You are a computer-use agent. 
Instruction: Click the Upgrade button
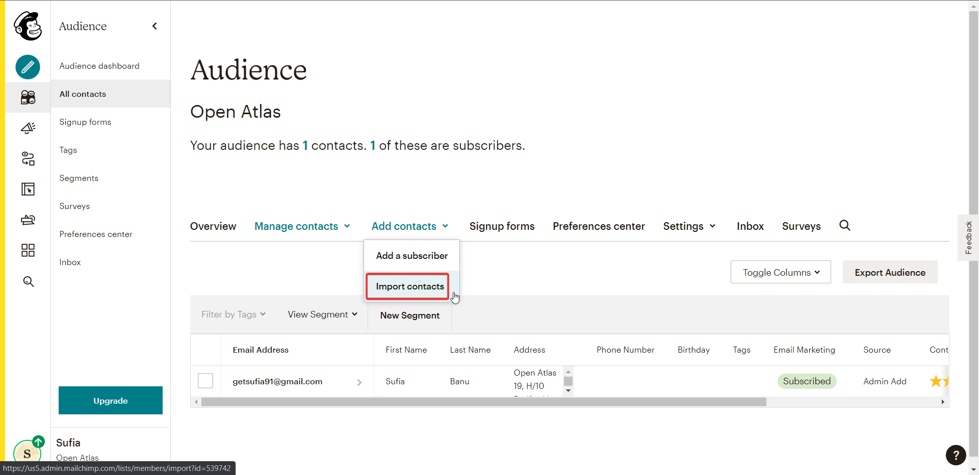(x=111, y=401)
